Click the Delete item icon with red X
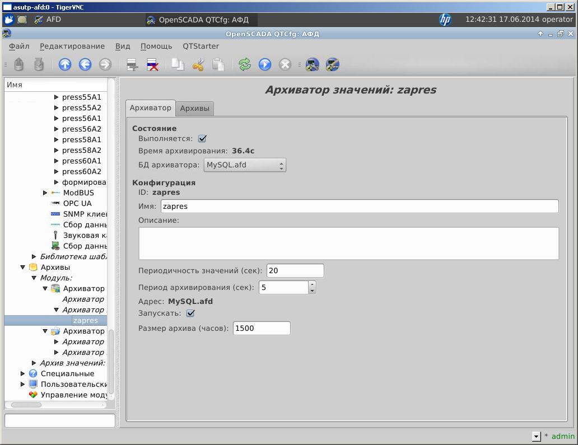 pyautogui.click(x=152, y=65)
